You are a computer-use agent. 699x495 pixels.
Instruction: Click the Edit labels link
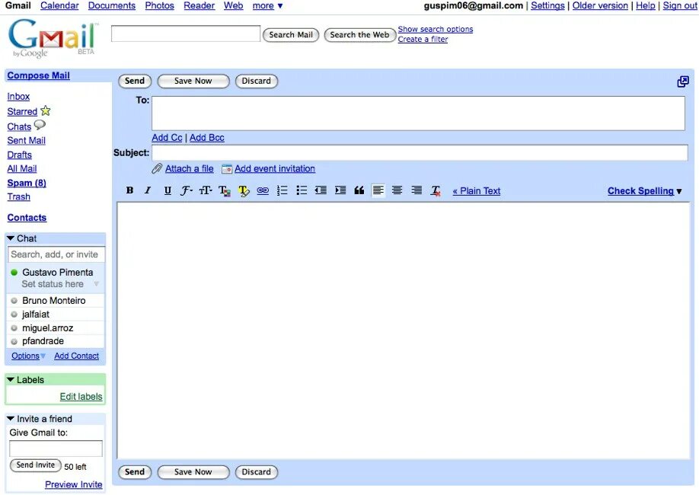point(81,397)
